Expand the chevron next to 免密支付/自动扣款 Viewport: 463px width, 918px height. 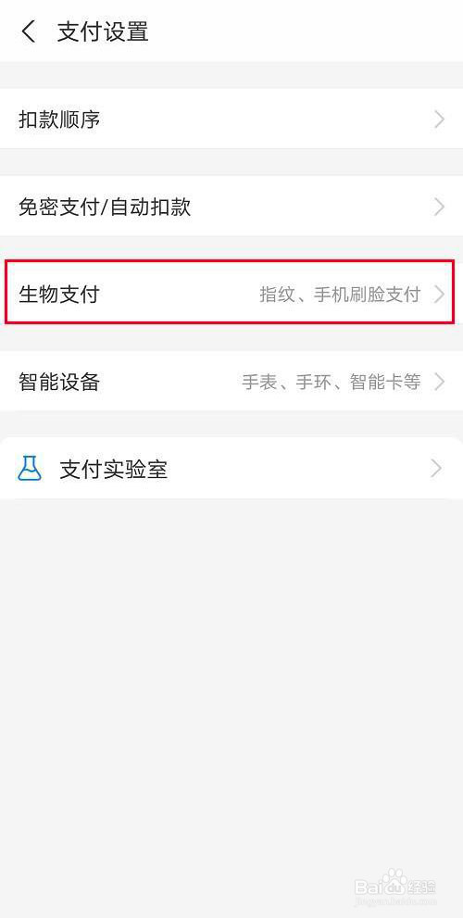click(440, 207)
